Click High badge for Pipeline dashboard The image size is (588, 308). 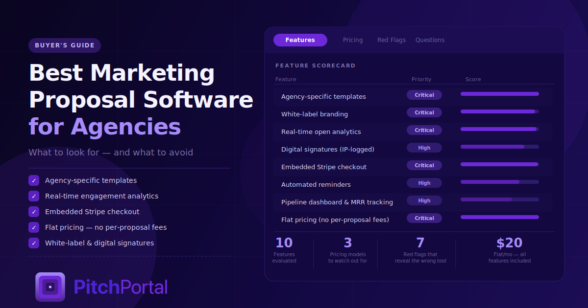[x=424, y=200]
